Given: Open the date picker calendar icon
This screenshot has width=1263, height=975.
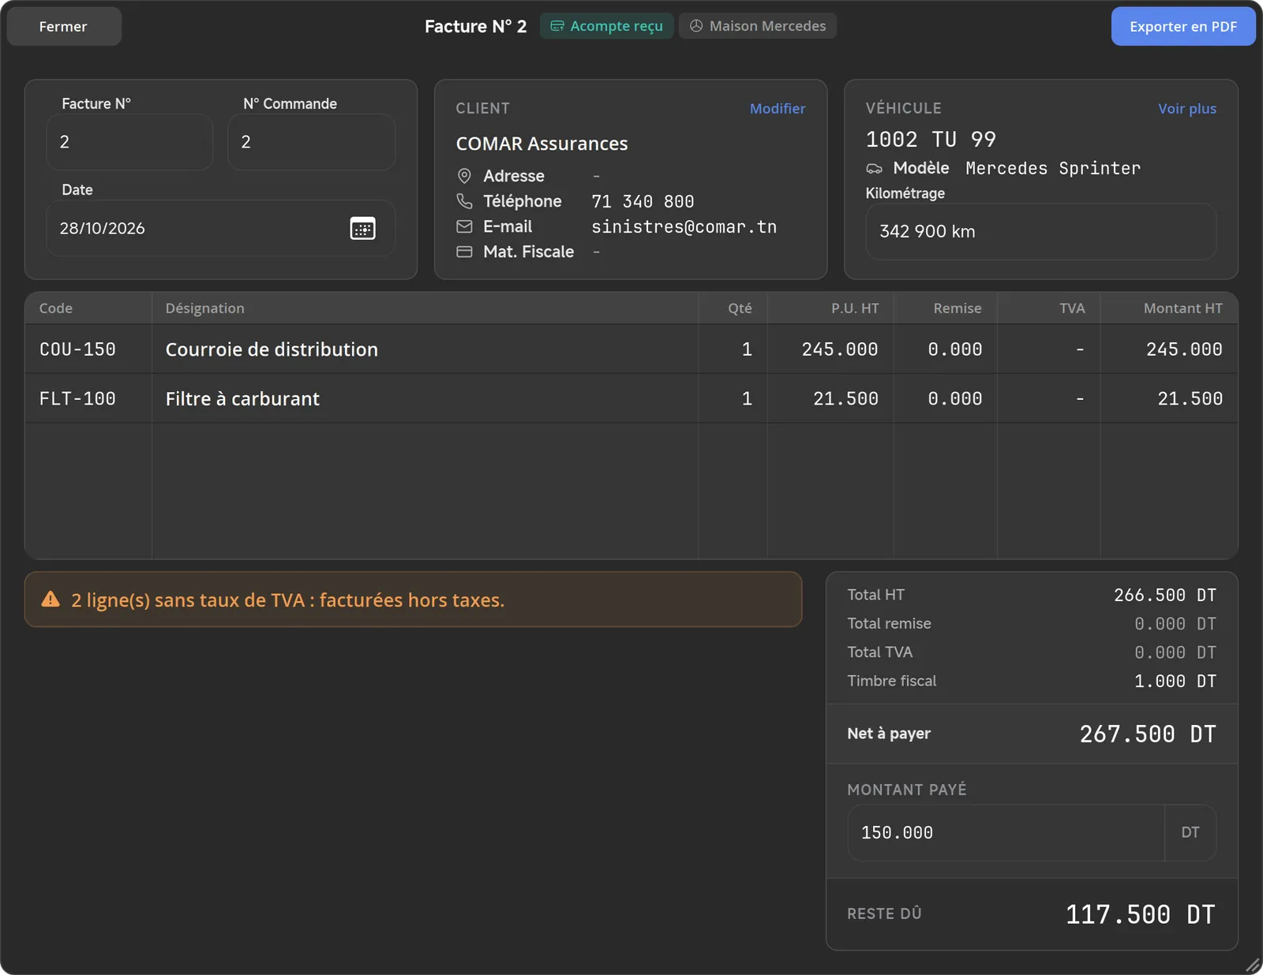Looking at the screenshot, I should [x=362, y=229].
